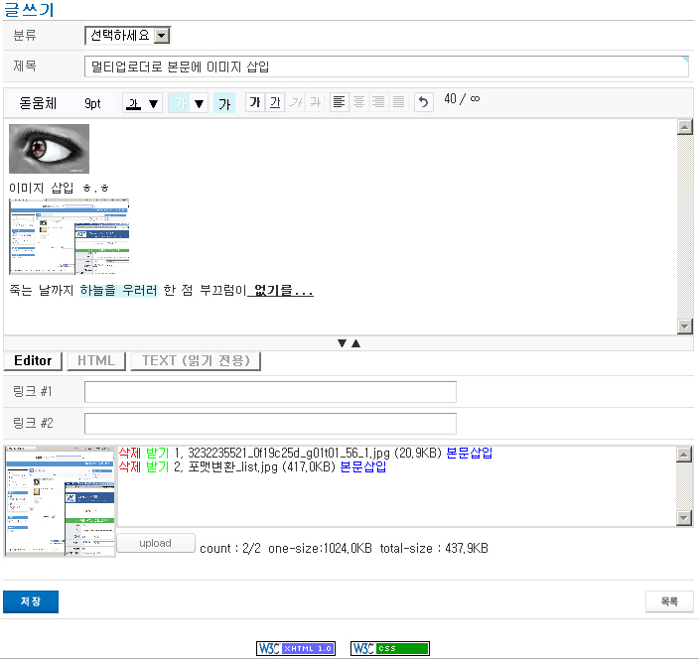Switch to the HTML editing tab
The height and width of the screenshot is (659, 699).
pos(95,360)
